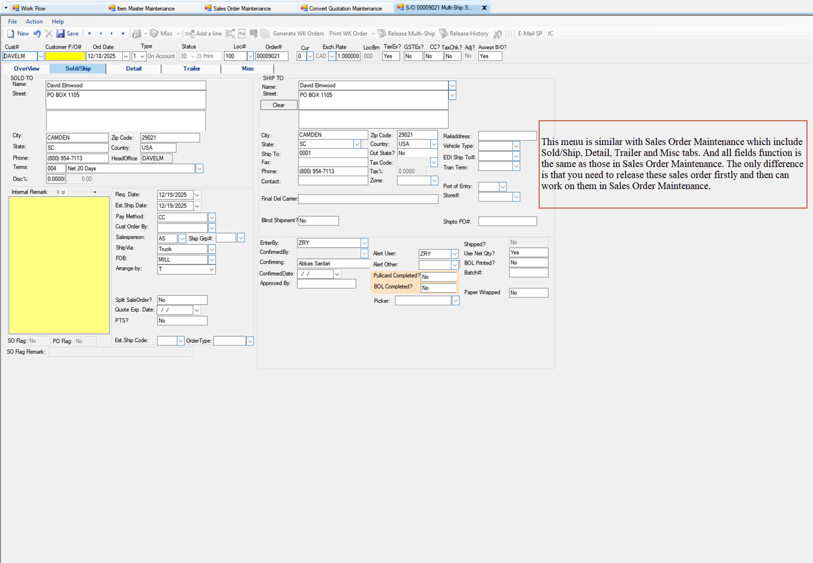The height and width of the screenshot is (563, 813).
Task: Click the New order icon
Action: click(x=11, y=34)
